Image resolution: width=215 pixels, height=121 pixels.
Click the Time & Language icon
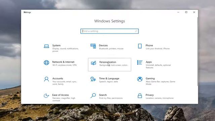click(x=93, y=79)
